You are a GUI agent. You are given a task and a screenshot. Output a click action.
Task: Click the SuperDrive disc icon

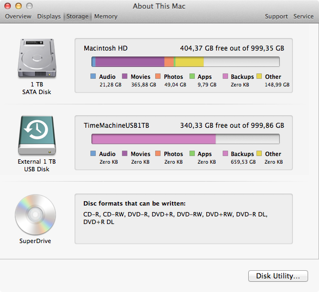point(35,215)
